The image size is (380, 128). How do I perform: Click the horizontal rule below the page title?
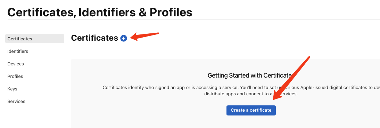click(x=193, y=19)
